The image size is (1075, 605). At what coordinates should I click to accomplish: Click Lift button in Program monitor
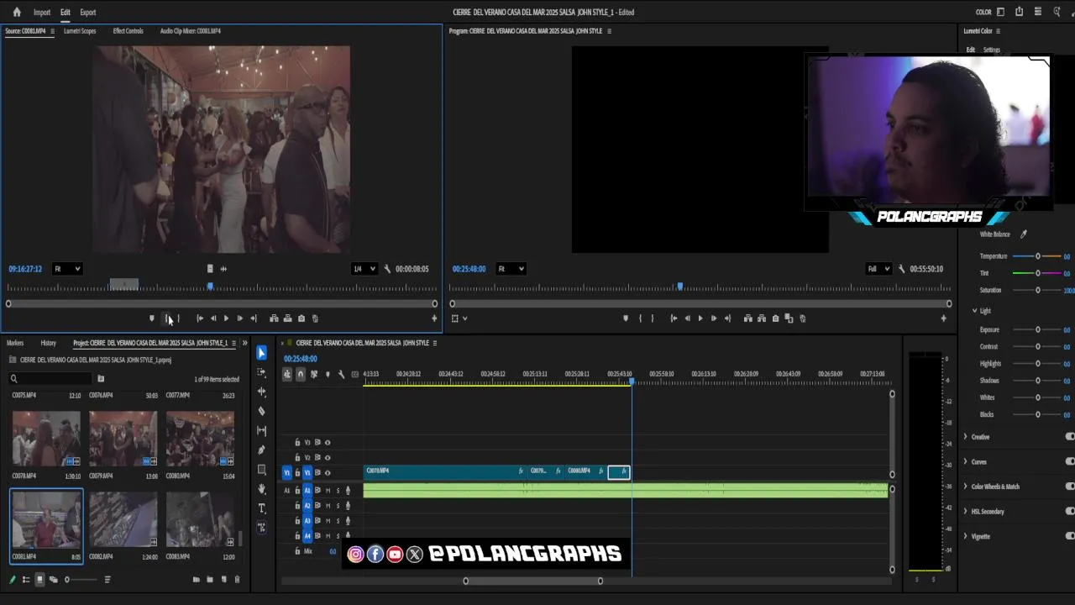click(x=747, y=318)
